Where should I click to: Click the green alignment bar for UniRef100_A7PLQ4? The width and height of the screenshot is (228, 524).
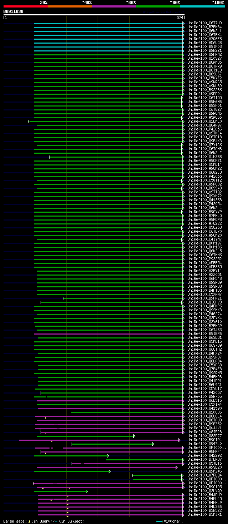(158, 475)
